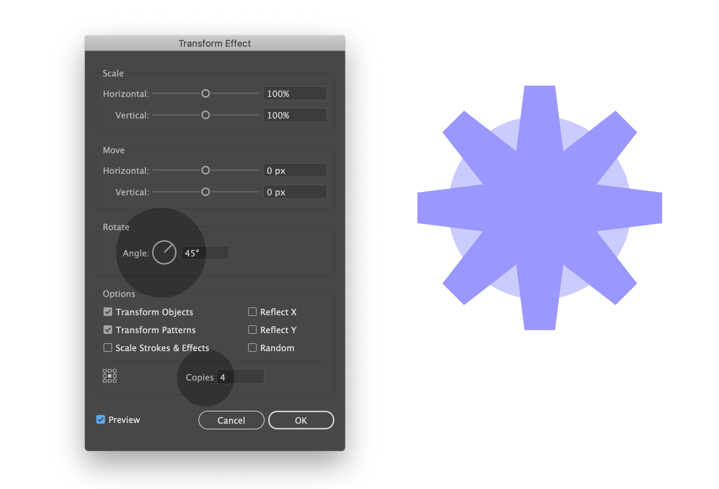Click the purple star shape preview
719x489 pixels.
click(x=539, y=208)
